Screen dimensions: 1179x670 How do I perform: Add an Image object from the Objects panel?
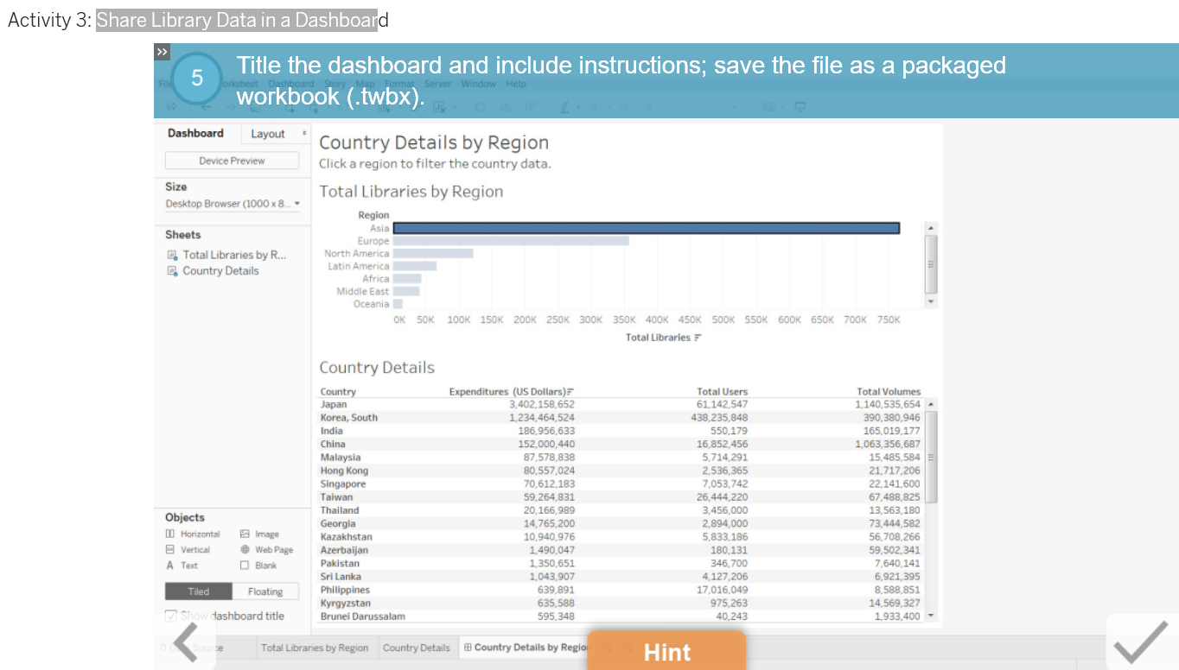point(266,534)
